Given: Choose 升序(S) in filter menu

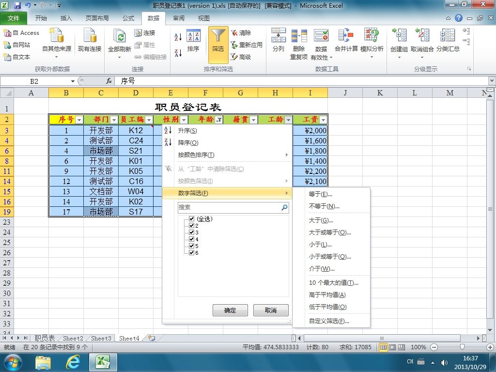Looking at the screenshot, I should (x=227, y=130).
